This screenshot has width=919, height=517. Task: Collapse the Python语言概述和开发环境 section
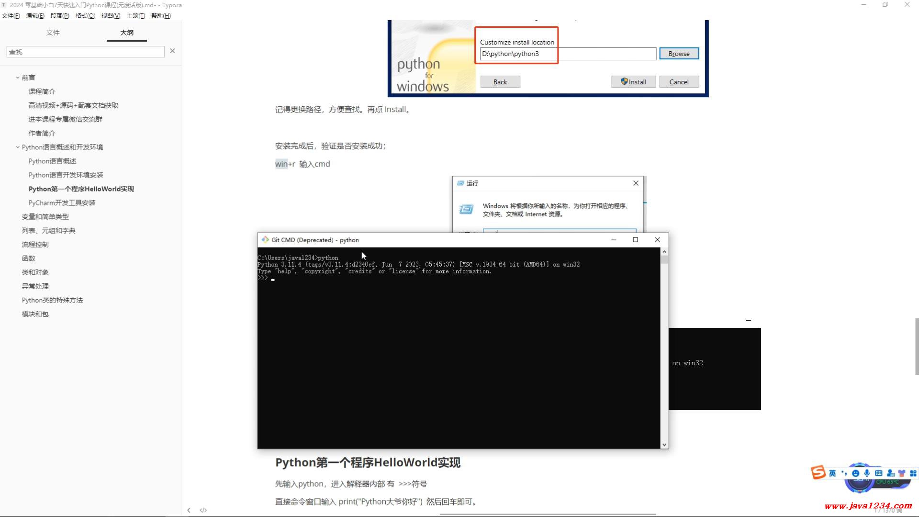pos(18,147)
